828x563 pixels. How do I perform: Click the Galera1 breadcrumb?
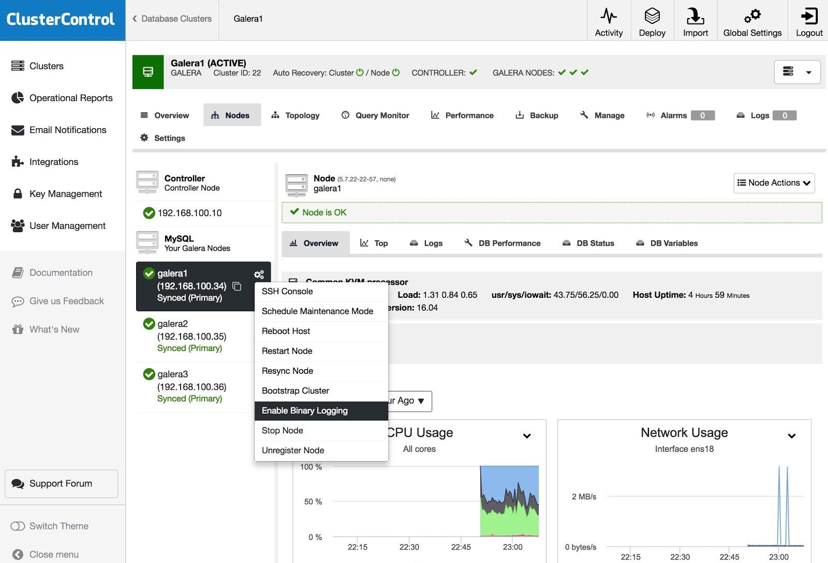(248, 19)
